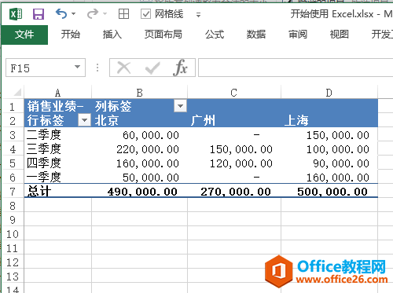Open the redo history dropdown arrow
Screen dimensions: 393x293
pyautogui.click(x=105, y=14)
